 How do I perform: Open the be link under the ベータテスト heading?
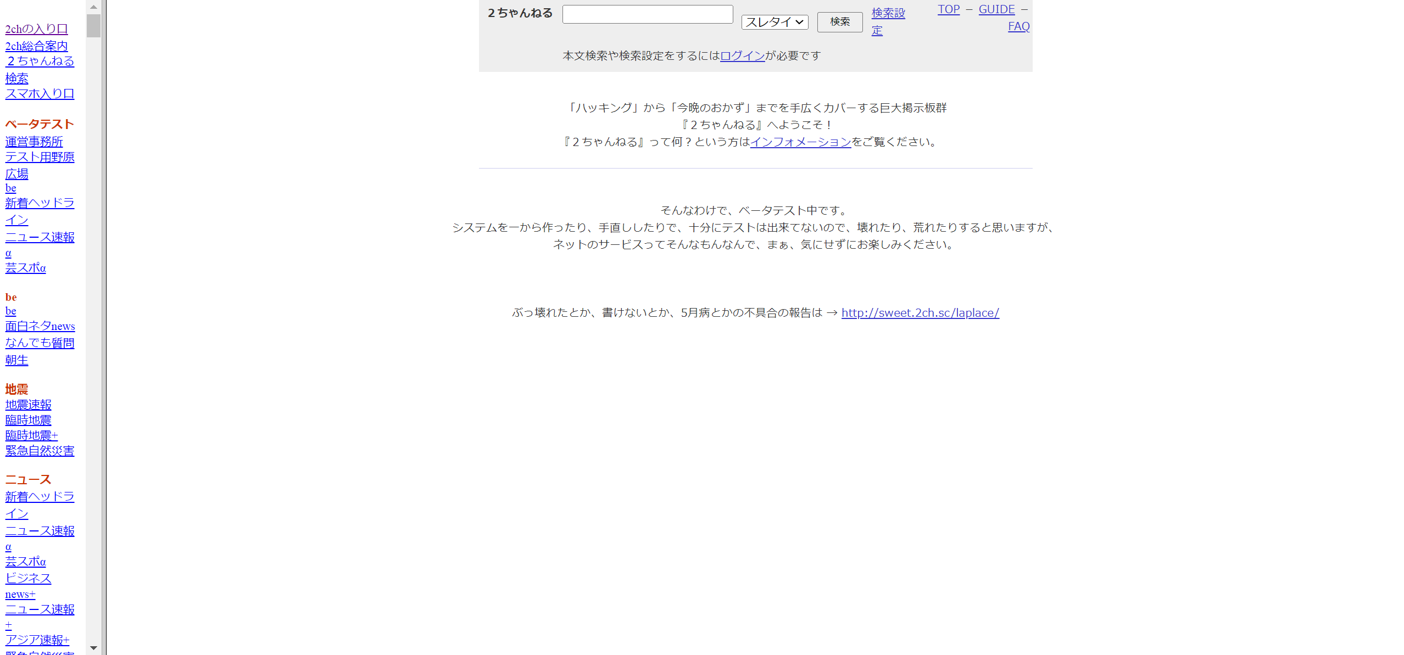[10, 188]
